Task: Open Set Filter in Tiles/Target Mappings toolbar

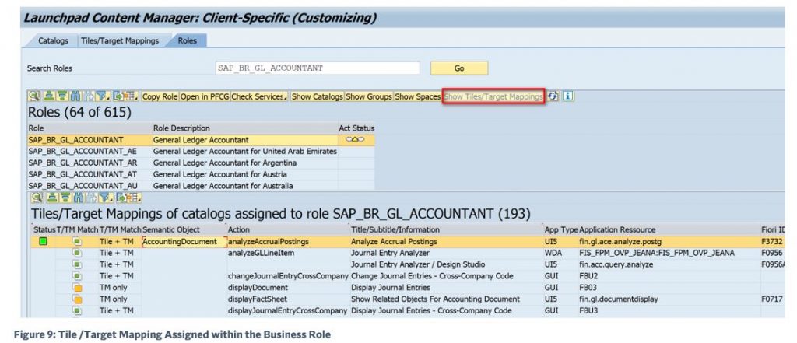Action: [x=106, y=198]
